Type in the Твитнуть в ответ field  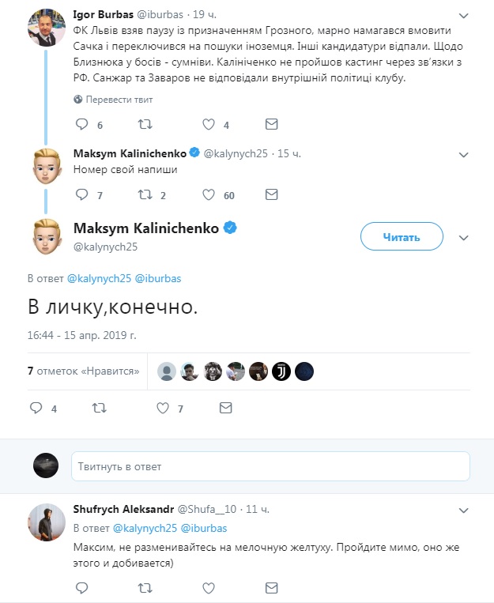270,467
